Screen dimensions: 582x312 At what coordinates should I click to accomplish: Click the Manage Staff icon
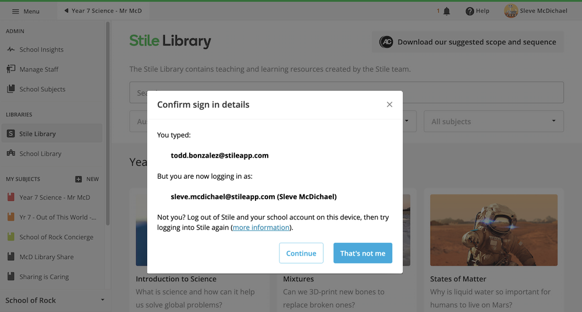(10, 69)
